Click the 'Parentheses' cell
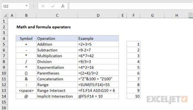 (x=57, y=73)
